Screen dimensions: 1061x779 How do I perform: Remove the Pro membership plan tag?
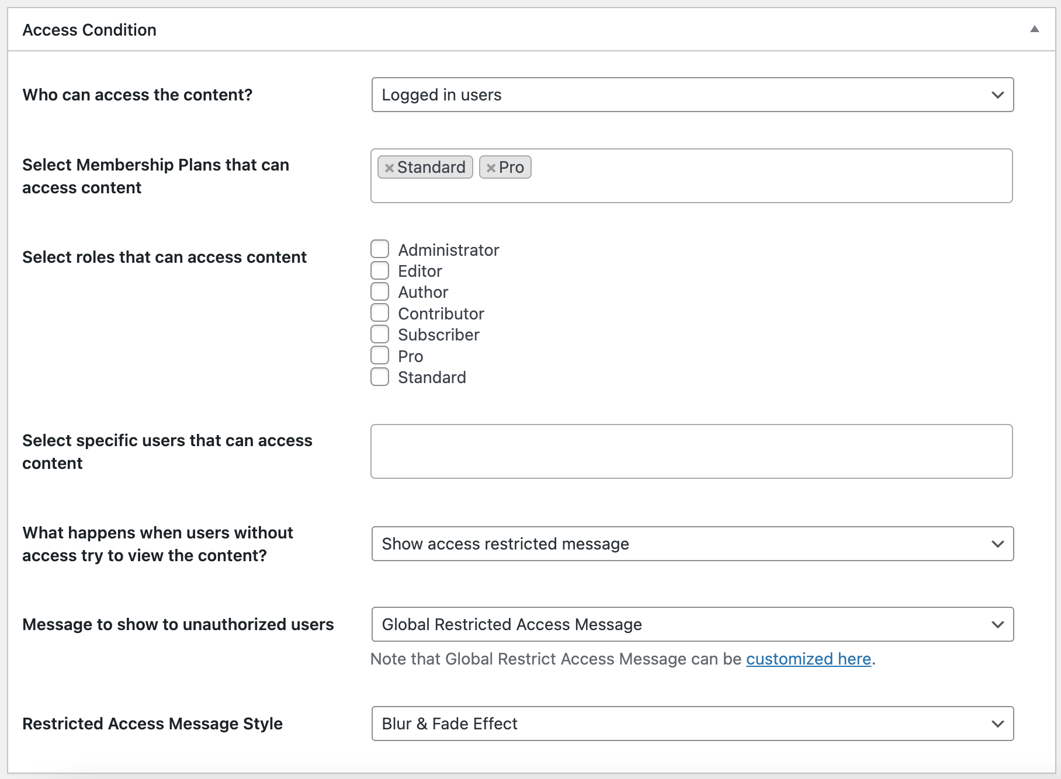491,168
